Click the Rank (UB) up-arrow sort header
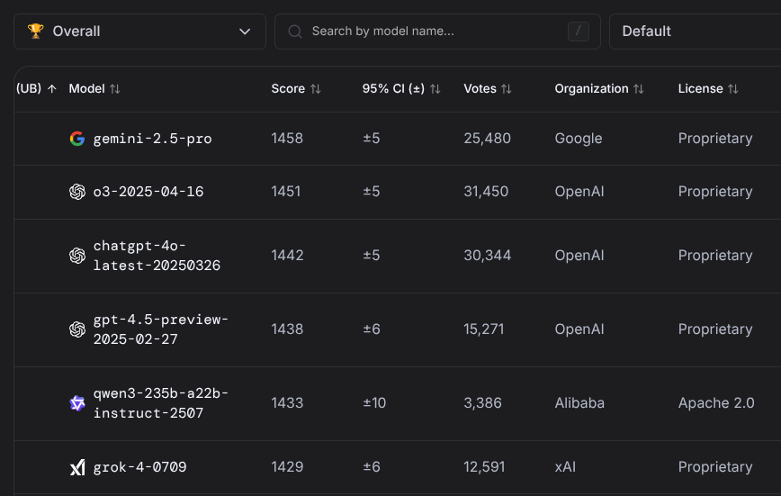The height and width of the screenshot is (496, 781). [x=37, y=89]
